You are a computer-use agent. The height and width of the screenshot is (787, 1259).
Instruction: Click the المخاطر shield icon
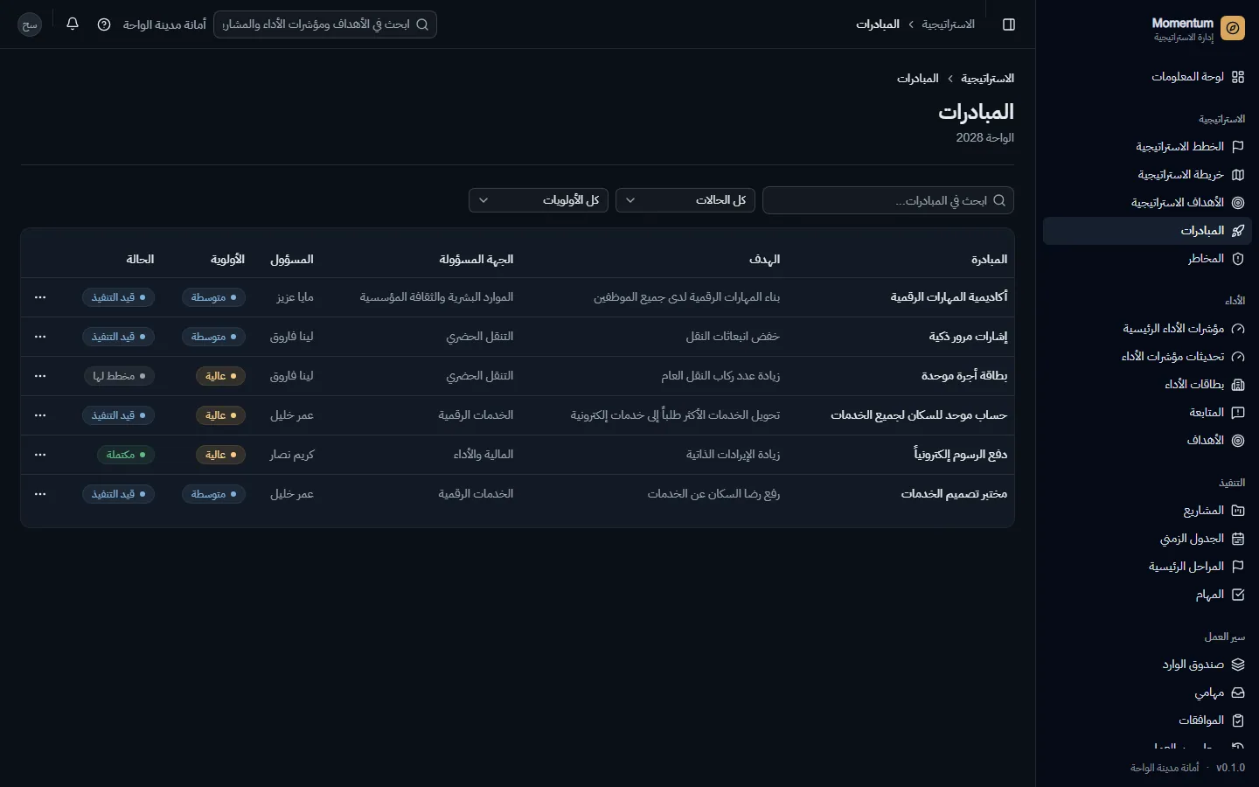[1238, 259]
